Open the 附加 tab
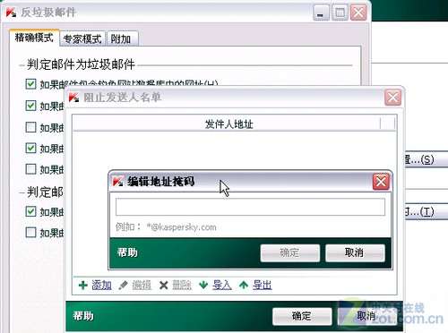This screenshot has width=448, height=333. pyautogui.click(x=122, y=39)
